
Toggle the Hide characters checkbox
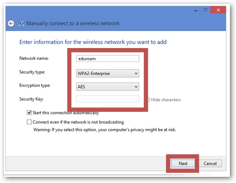click(x=149, y=100)
